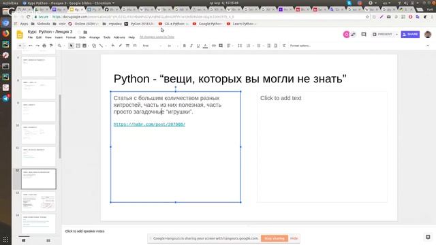The height and width of the screenshot is (245, 436).
Task: Open the Help menu
Action: click(x=131, y=37)
